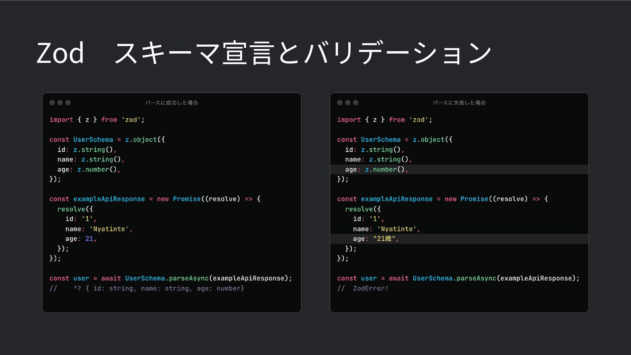The image size is (631, 355).
Task: Click "const exampleApiResponse" line in the 成功 window
Action: click(155, 199)
